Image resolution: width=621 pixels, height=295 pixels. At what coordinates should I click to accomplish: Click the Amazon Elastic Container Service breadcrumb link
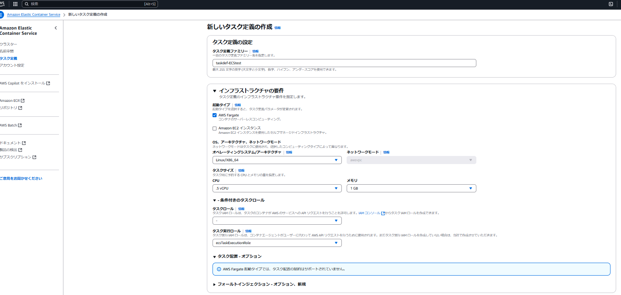tap(34, 14)
